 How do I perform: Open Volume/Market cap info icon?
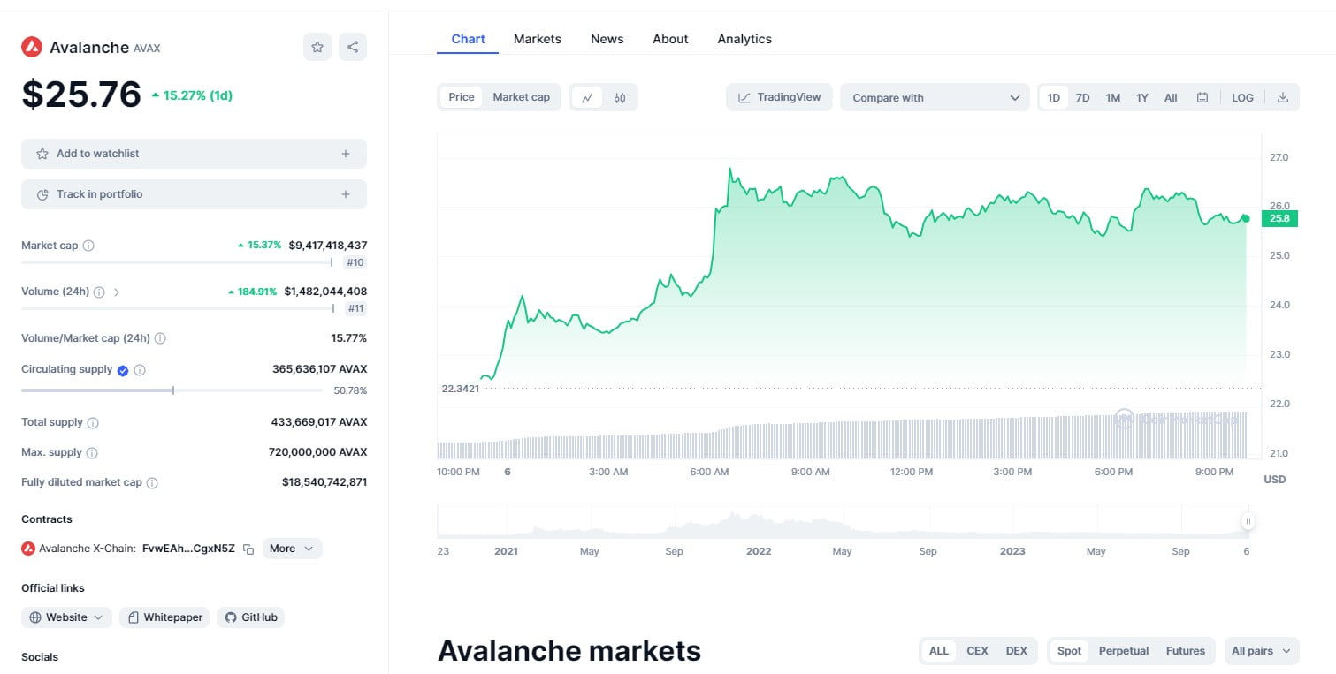click(x=160, y=338)
